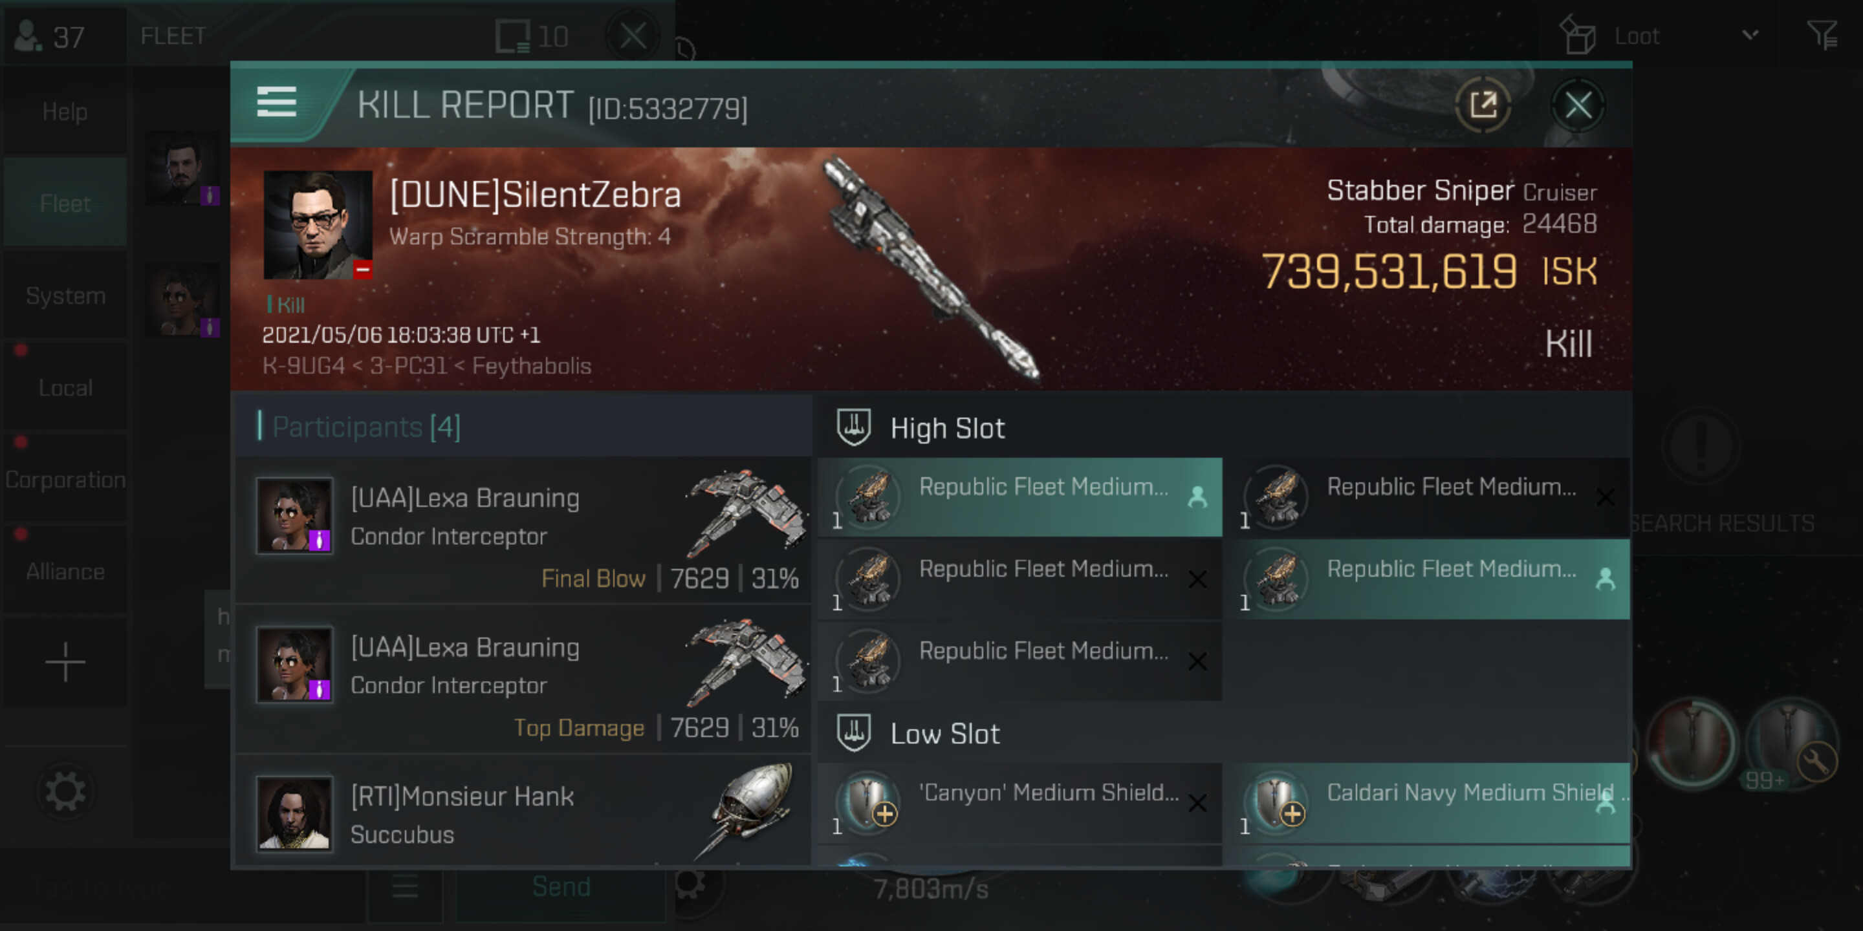Open the kill report hamburger menu
Image resolution: width=1863 pixels, height=931 pixels.
click(x=276, y=102)
